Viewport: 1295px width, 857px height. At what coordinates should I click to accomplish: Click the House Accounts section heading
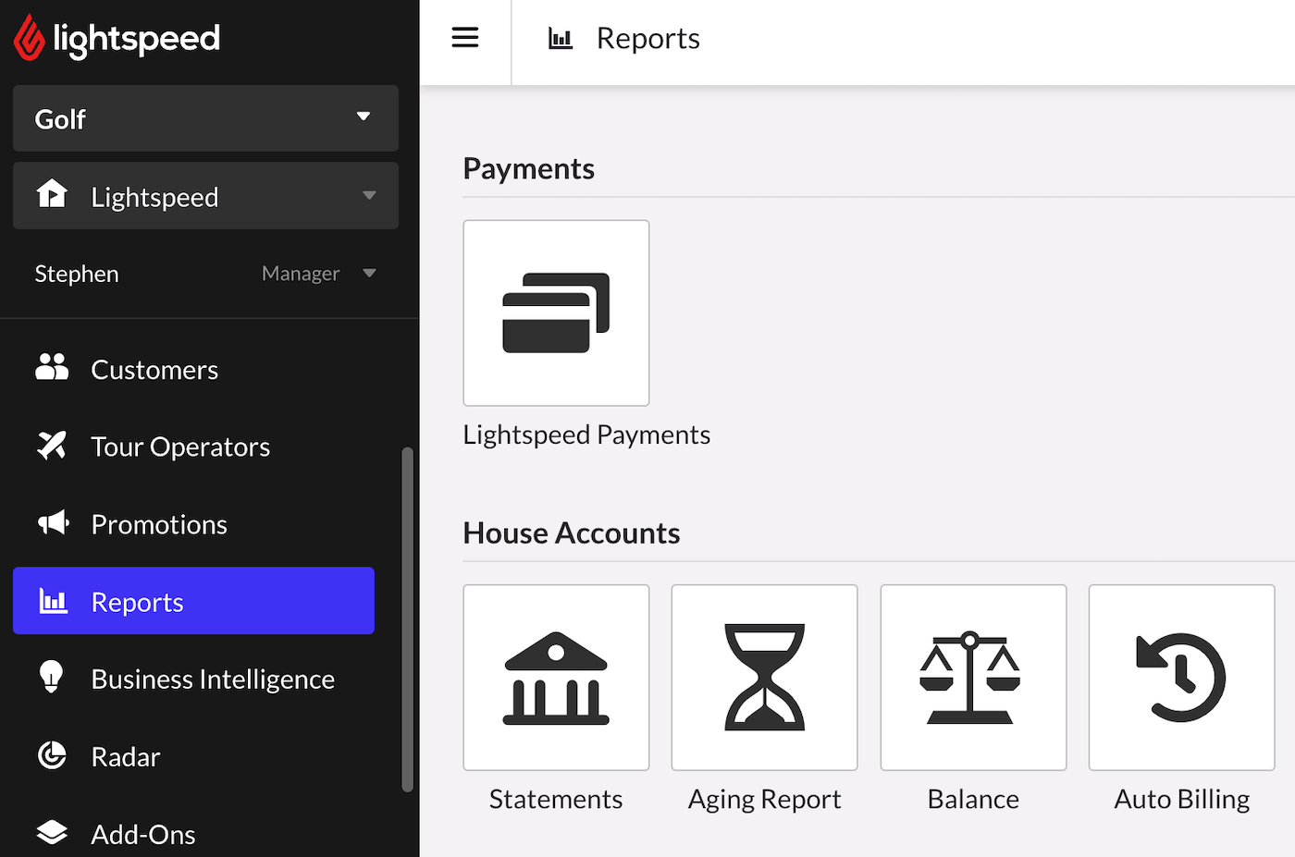tap(572, 533)
